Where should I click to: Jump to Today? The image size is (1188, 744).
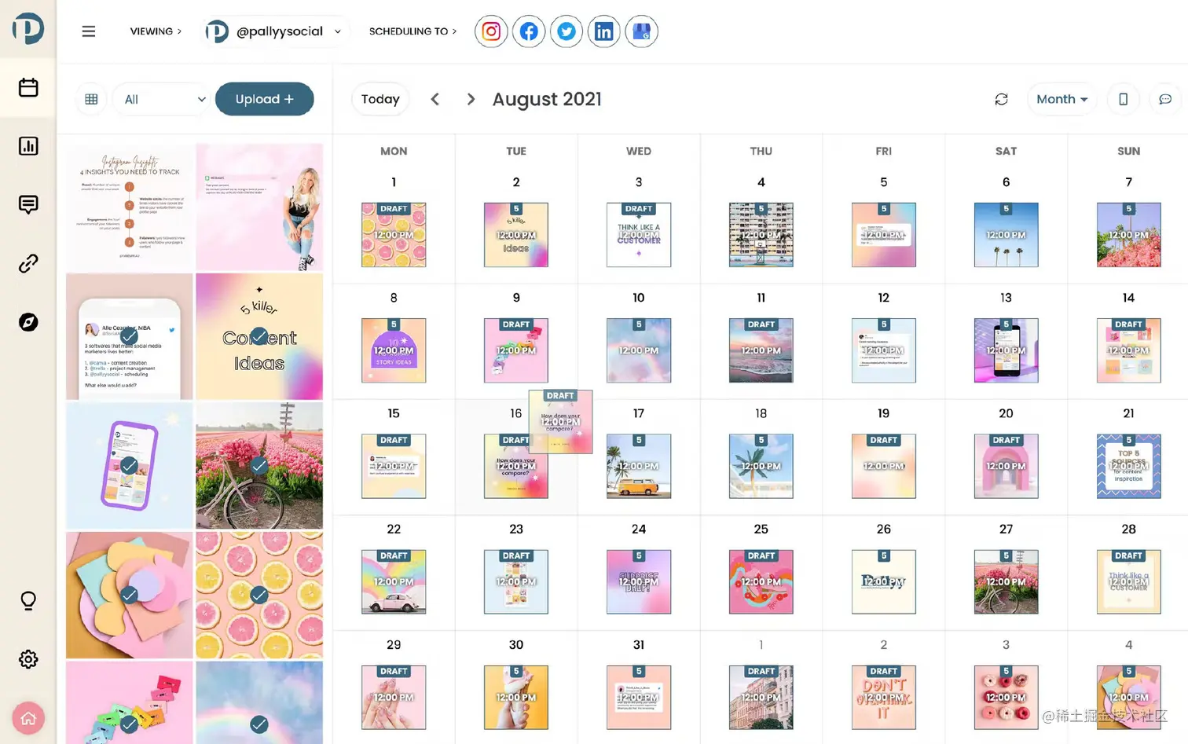(380, 99)
